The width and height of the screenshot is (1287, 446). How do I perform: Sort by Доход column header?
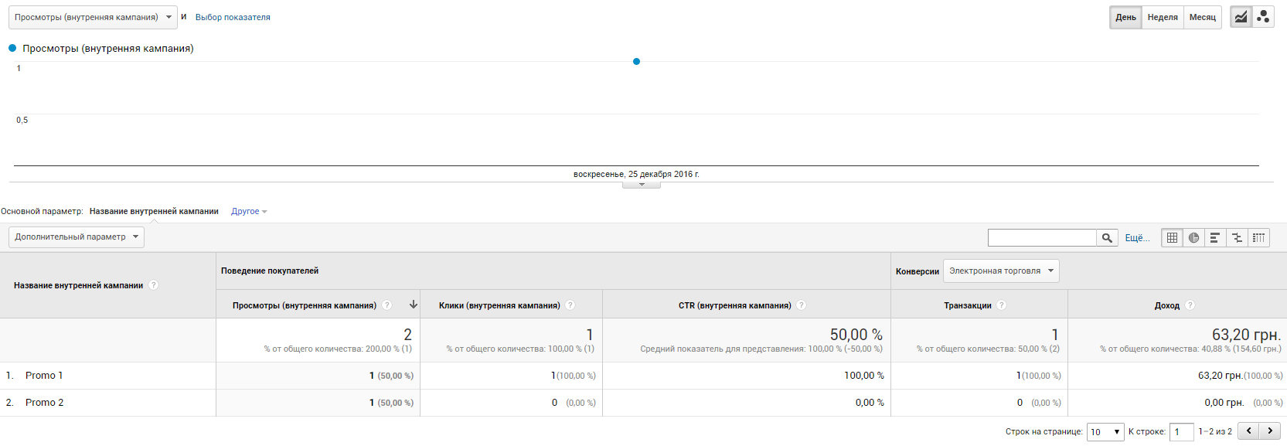coord(1167,305)
